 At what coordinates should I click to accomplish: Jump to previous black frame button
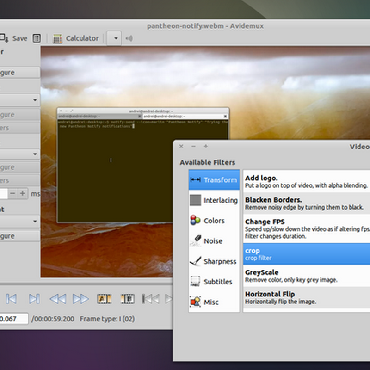coord(151,299)
